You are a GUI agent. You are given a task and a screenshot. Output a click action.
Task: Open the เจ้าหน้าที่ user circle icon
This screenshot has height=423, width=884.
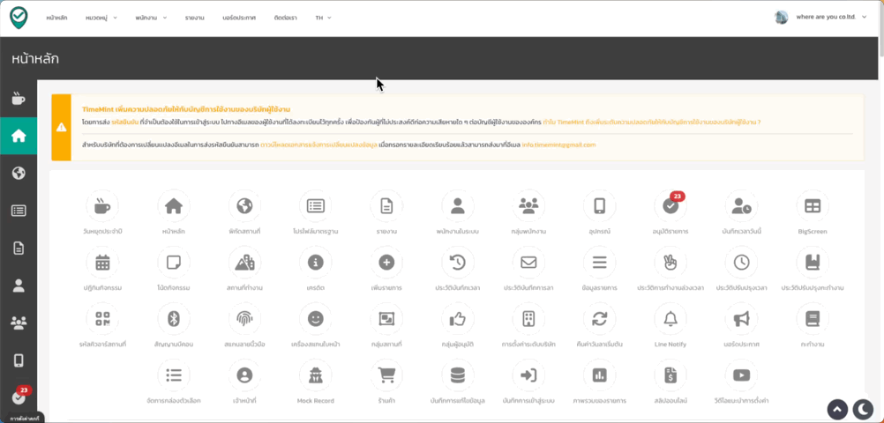(x=244, y=375)
